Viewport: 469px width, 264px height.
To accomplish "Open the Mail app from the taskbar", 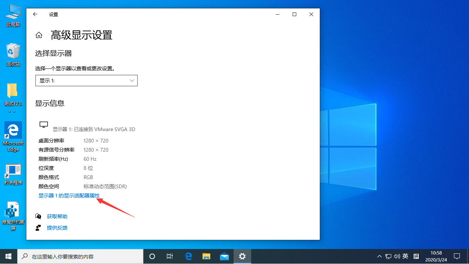I will pos(224,256).
